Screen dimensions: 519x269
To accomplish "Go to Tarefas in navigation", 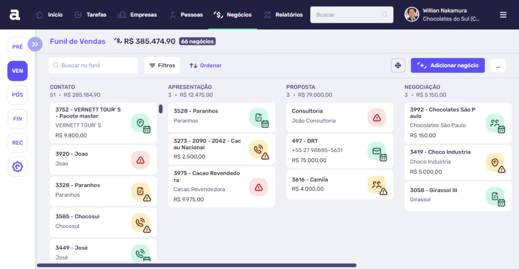I will click(91, 15).
